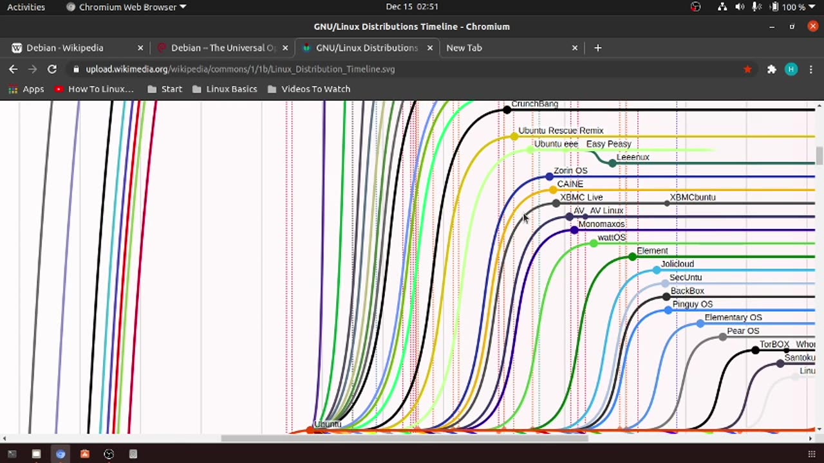Viewport: 824px width, 463px height.
Task: Click the Ubuntu Rescue Remix node
Action: point(514,136)
